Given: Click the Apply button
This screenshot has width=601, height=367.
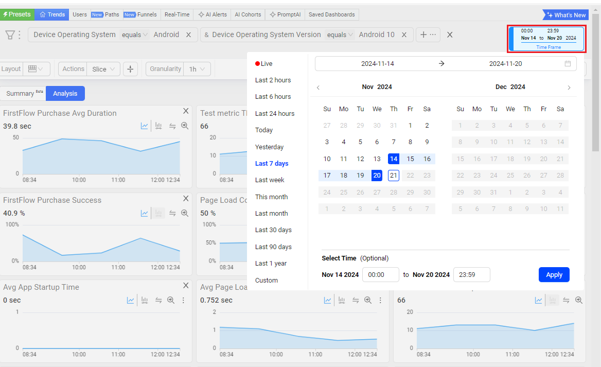Looking at the screenshot, I should pos(554,274).
